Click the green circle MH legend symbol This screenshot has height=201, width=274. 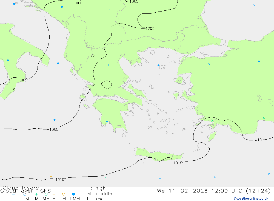pyautogui.click(x=46, y=194)
